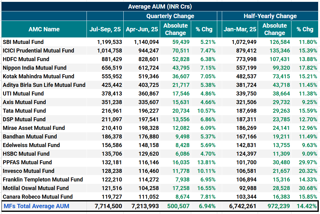This screenshot has height=214, width=320.
Task: Click total half-yearly percent 14.42%
Action: click(x=307, y=206)
